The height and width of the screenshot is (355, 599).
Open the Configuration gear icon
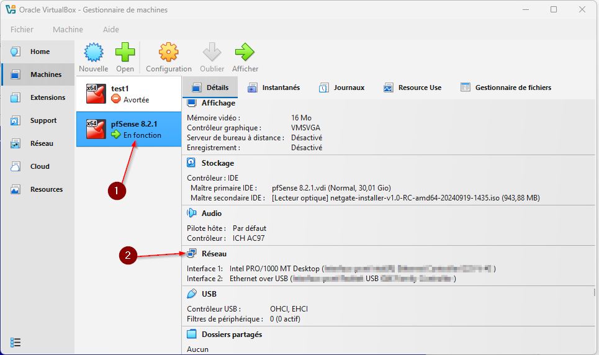tap(169, 53)
